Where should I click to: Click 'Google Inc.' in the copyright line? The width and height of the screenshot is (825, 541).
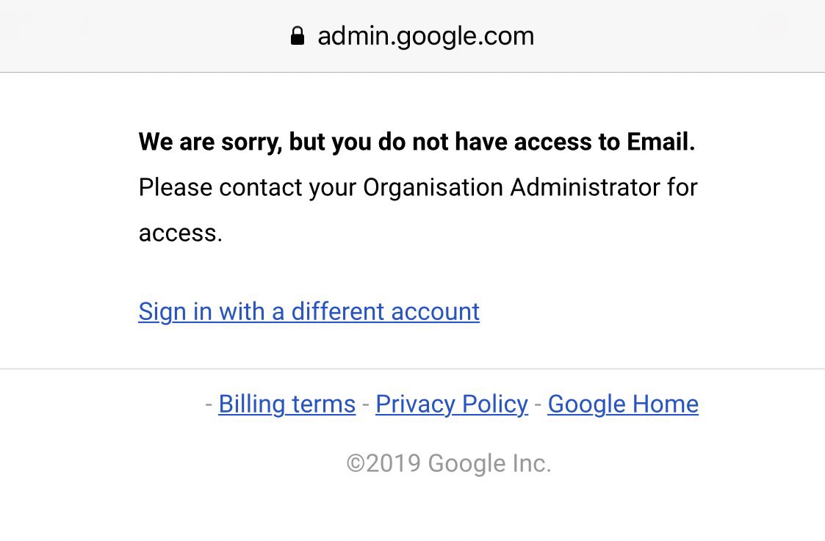[489, 464]
